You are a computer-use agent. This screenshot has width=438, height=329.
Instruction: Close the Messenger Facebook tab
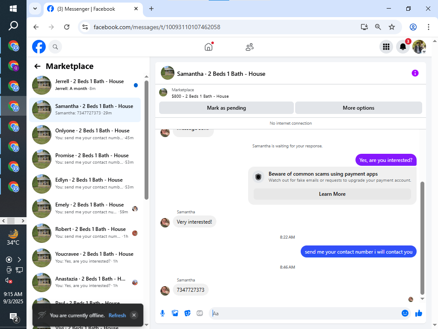[136, 9]
